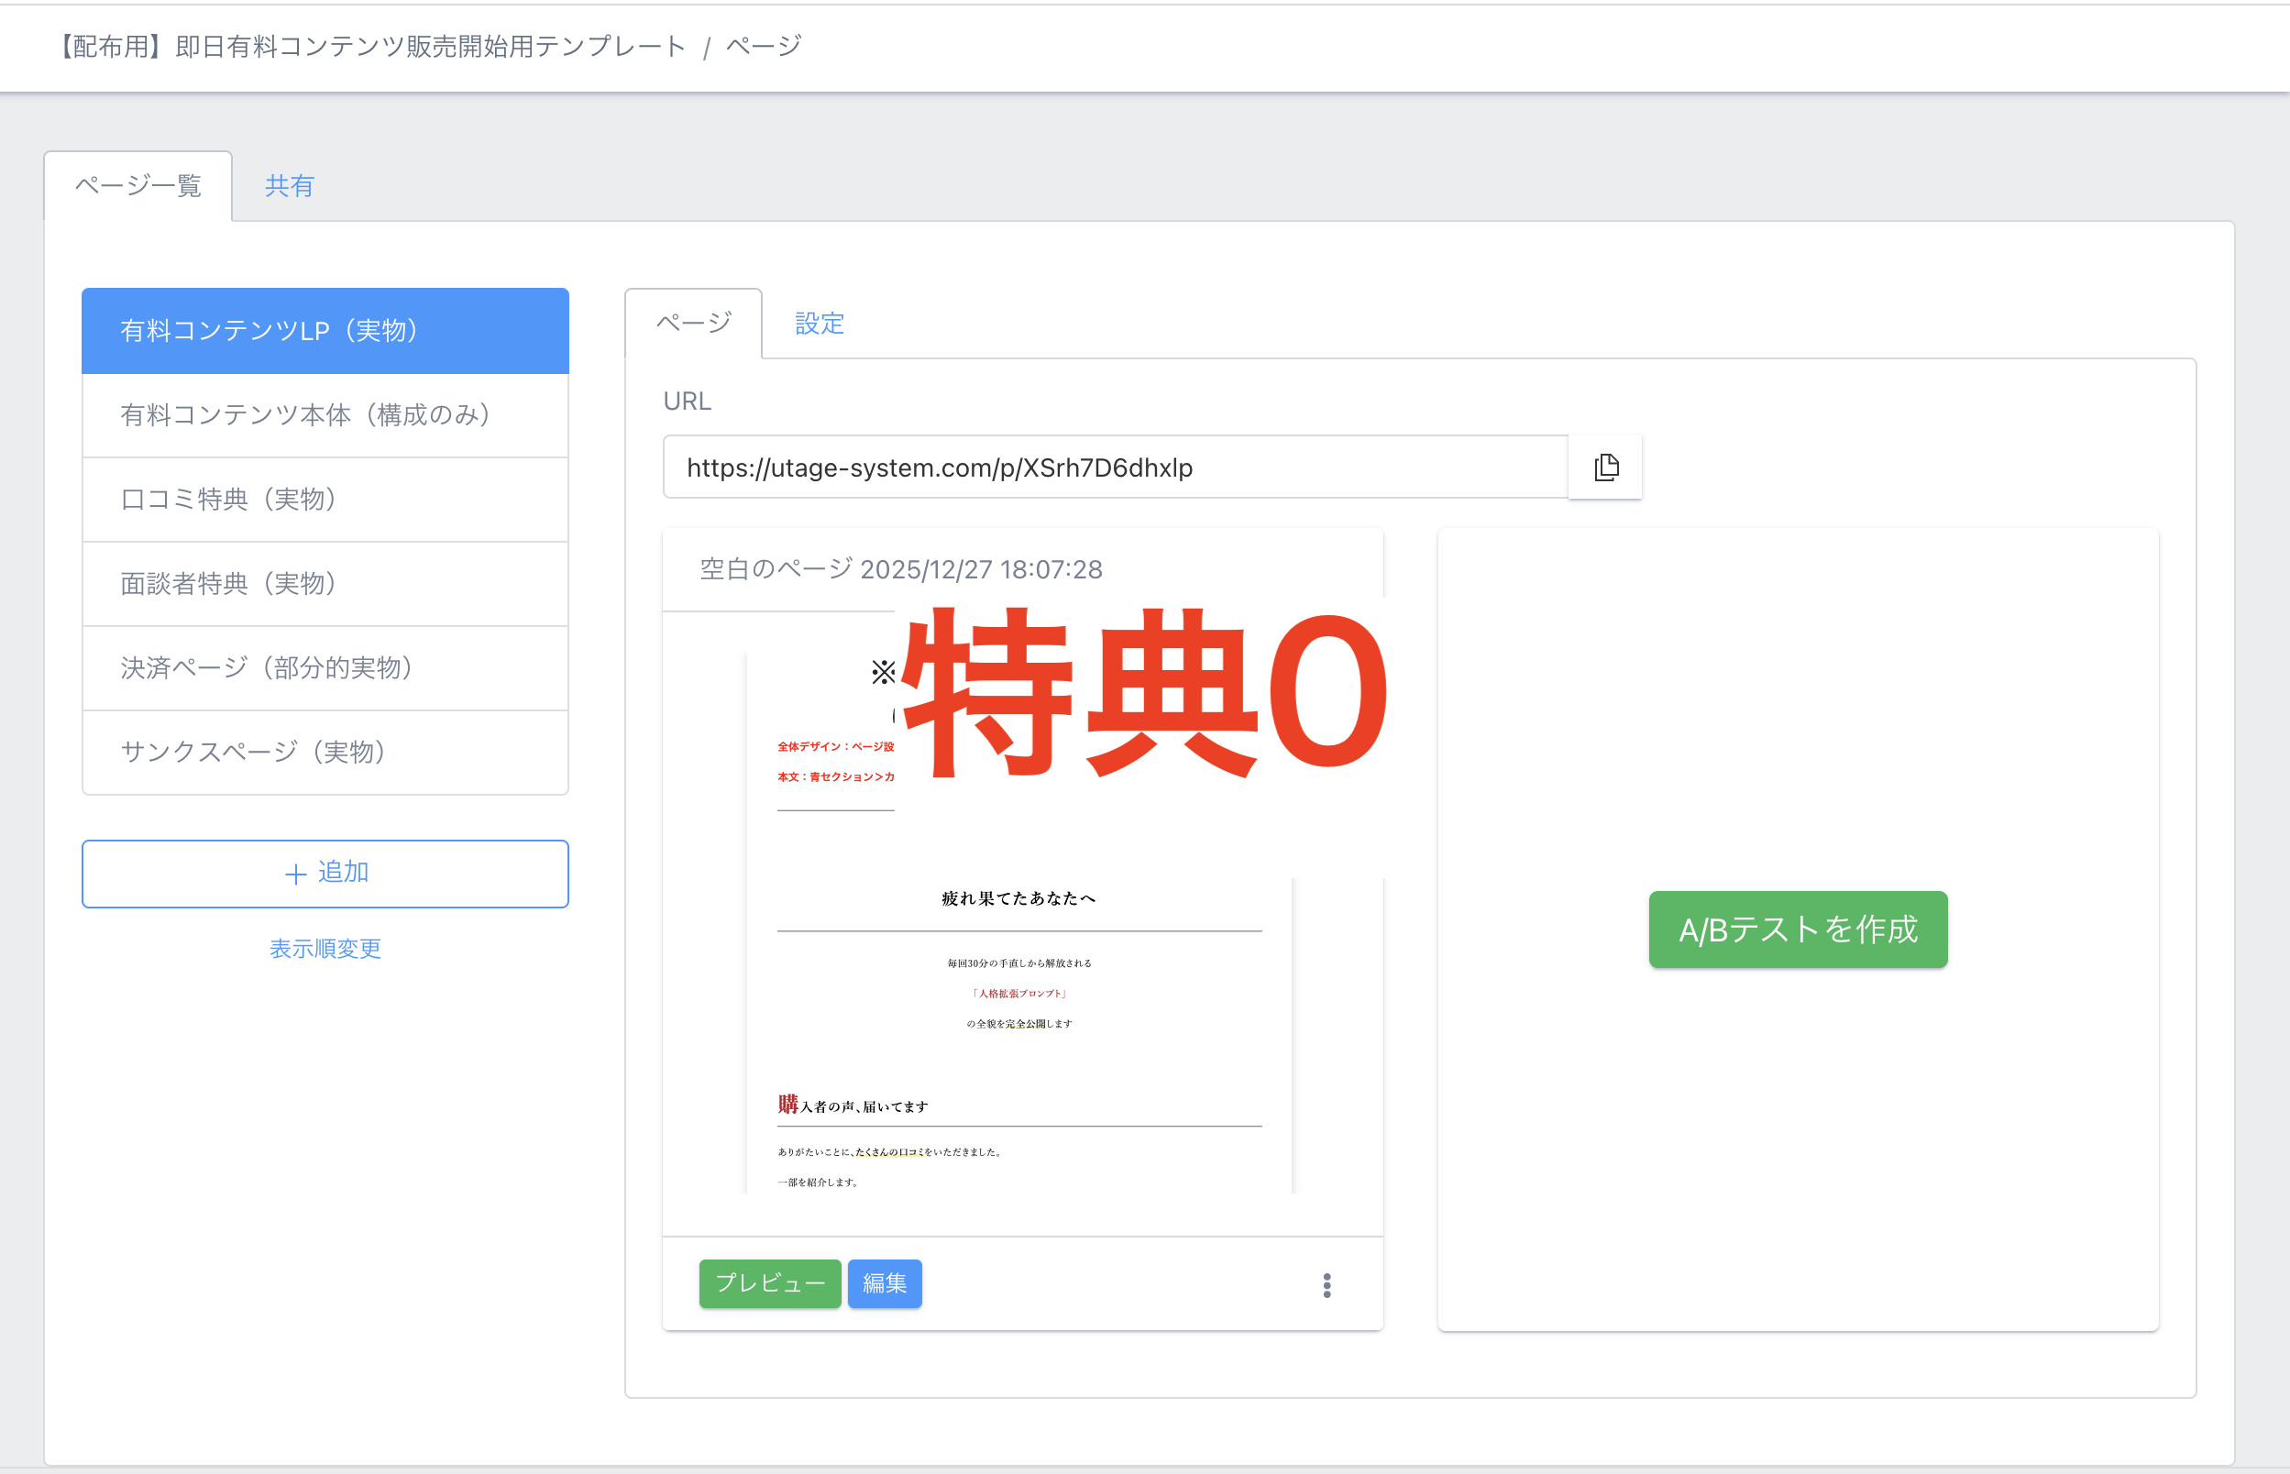Copy the page URL with clipboard icon
Screen dimensions: 2290x1474
click(1606, 467)
